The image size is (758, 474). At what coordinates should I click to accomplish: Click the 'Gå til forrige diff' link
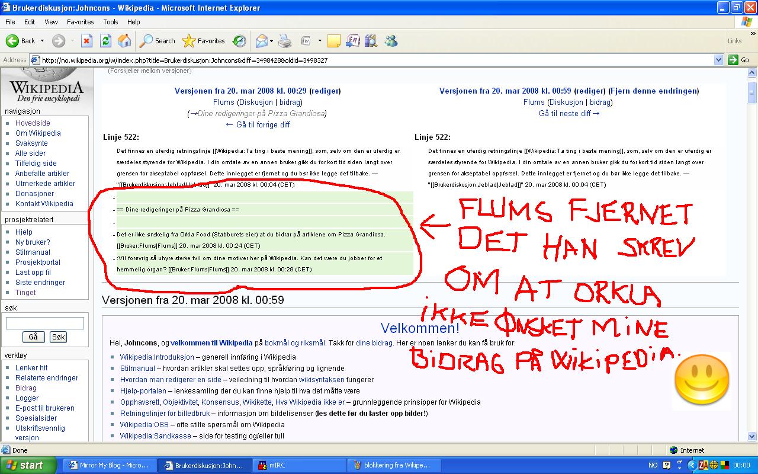point(258,125)
